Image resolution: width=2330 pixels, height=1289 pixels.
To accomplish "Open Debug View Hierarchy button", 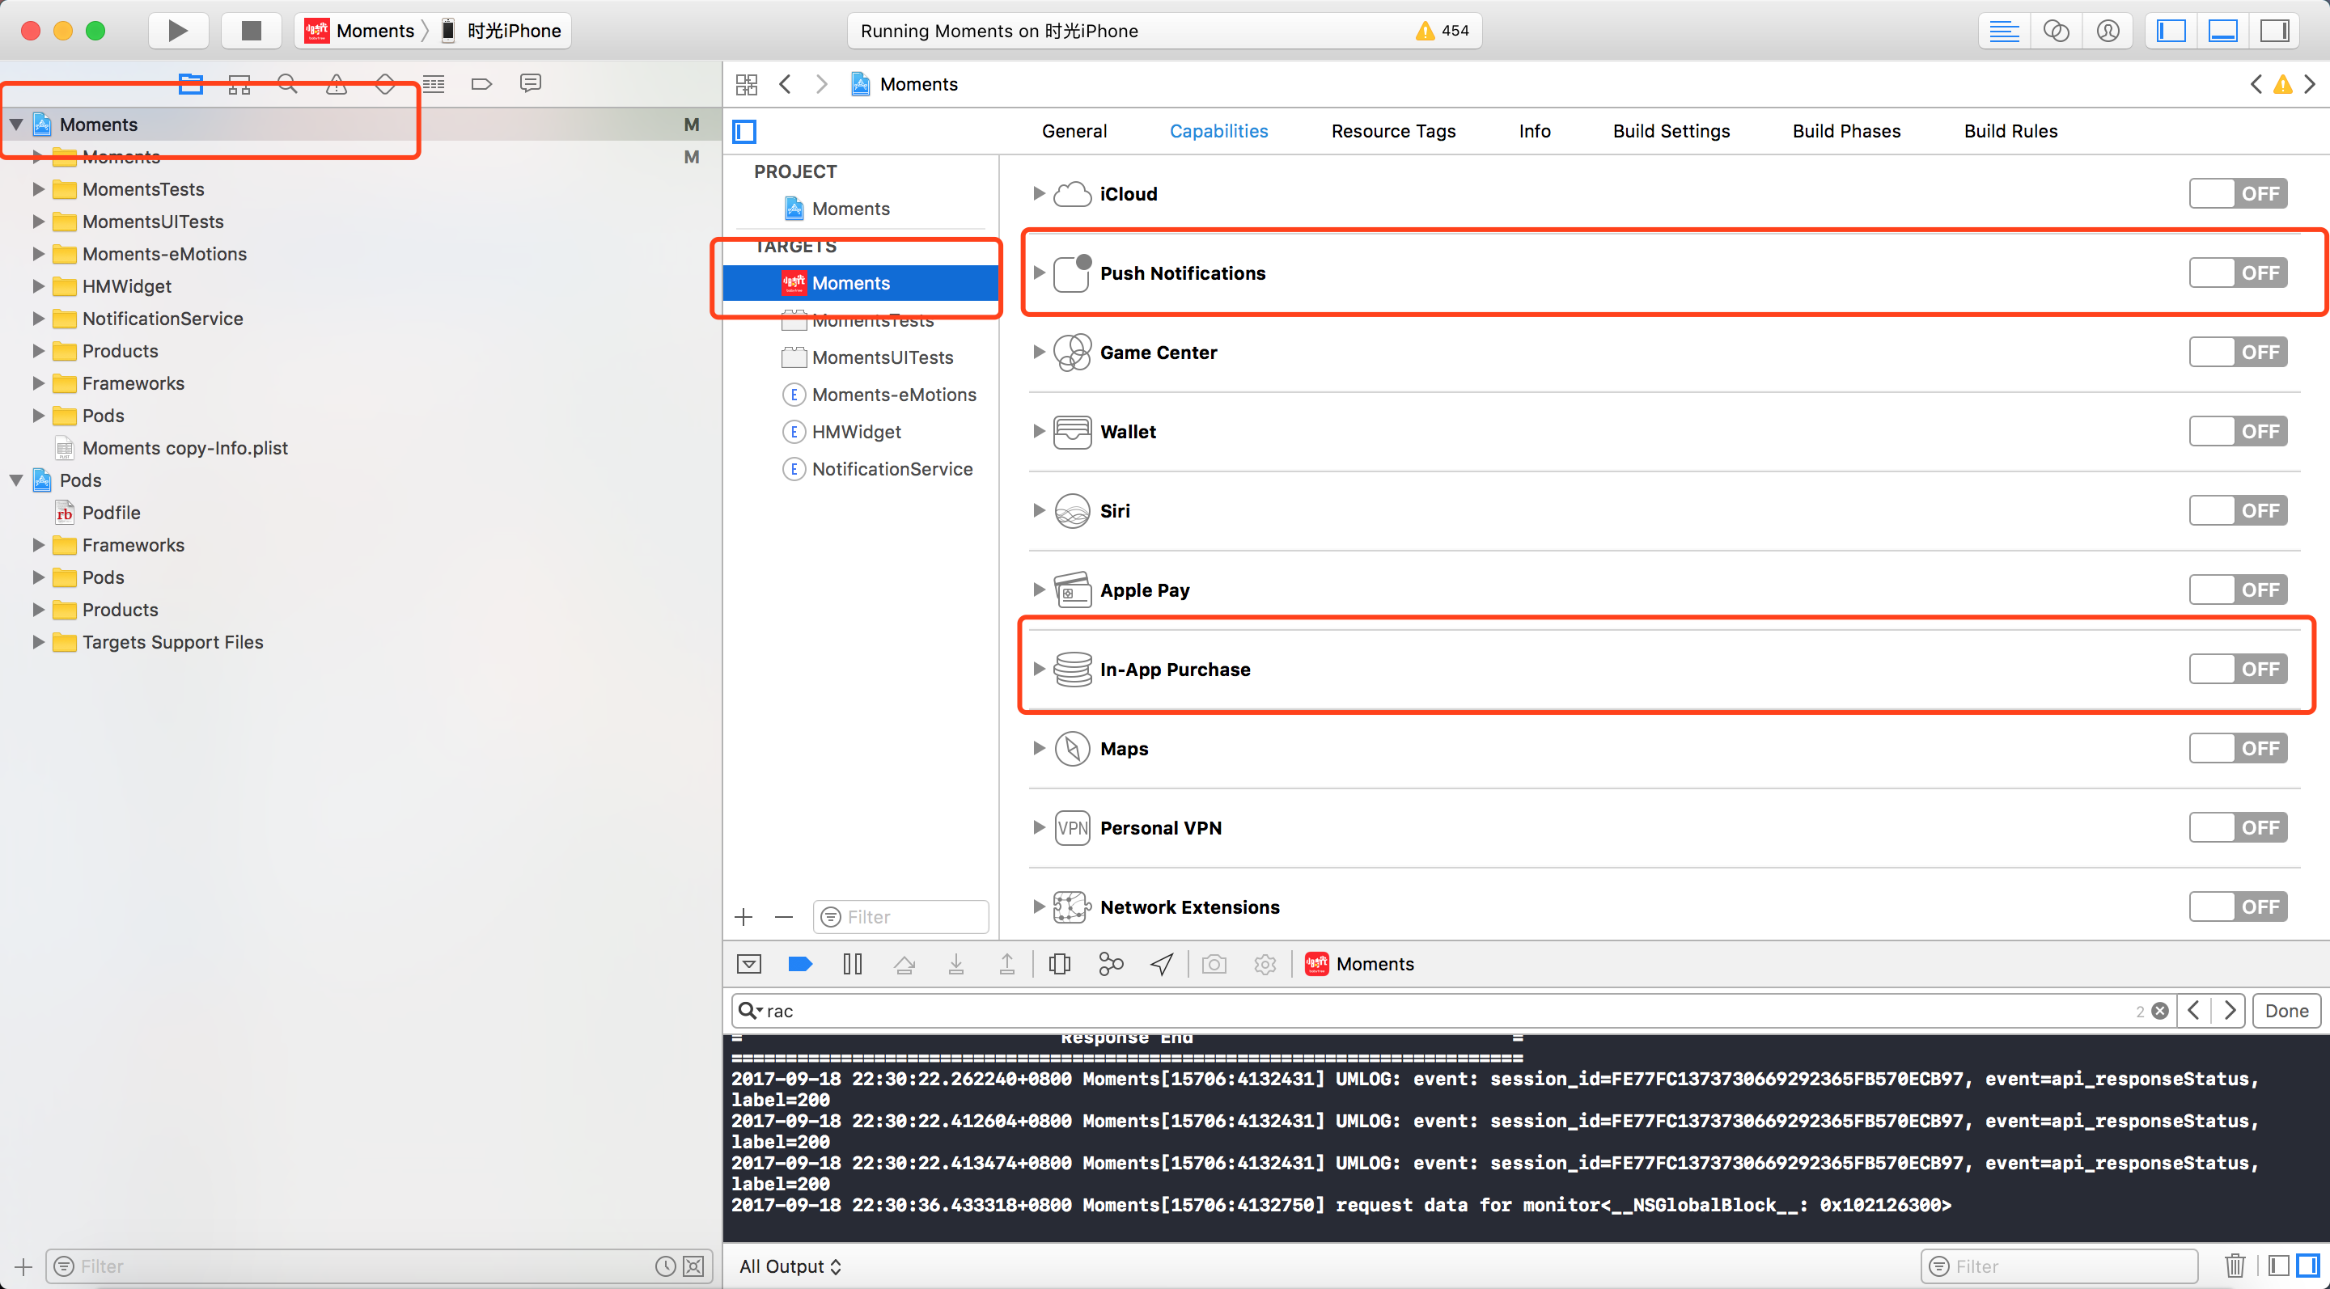I will [x=1059, y=964].
